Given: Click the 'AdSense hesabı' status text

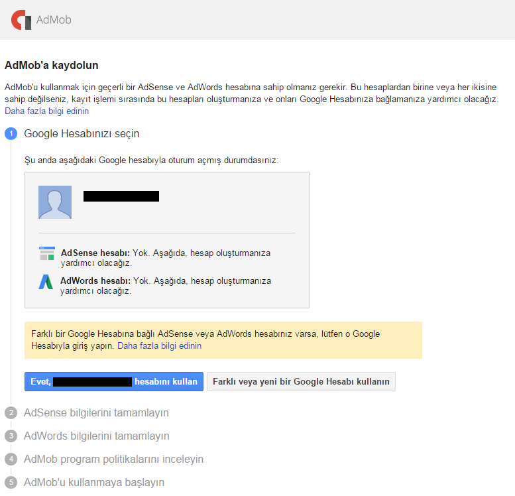Looking at the screenshot, I should 166,258.
